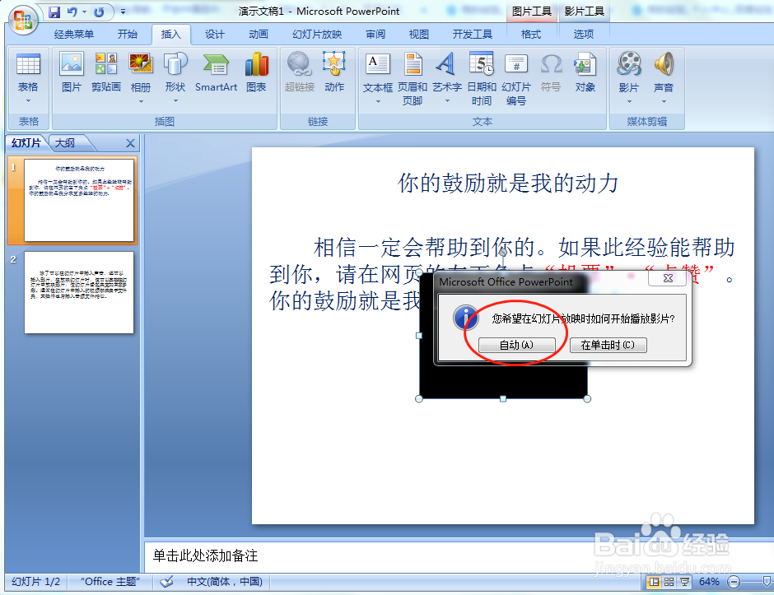Screen dimensions: 774x595
Task: Select slide 2 thumbnail
Action: point(79,293)
